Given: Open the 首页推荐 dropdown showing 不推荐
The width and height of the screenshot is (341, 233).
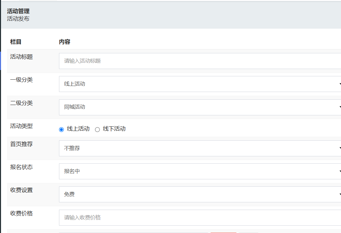Looking at the screenshot, I should [x=200, y=148].
